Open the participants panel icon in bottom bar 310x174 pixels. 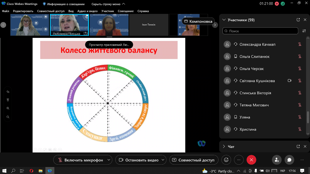pos(277,160)
